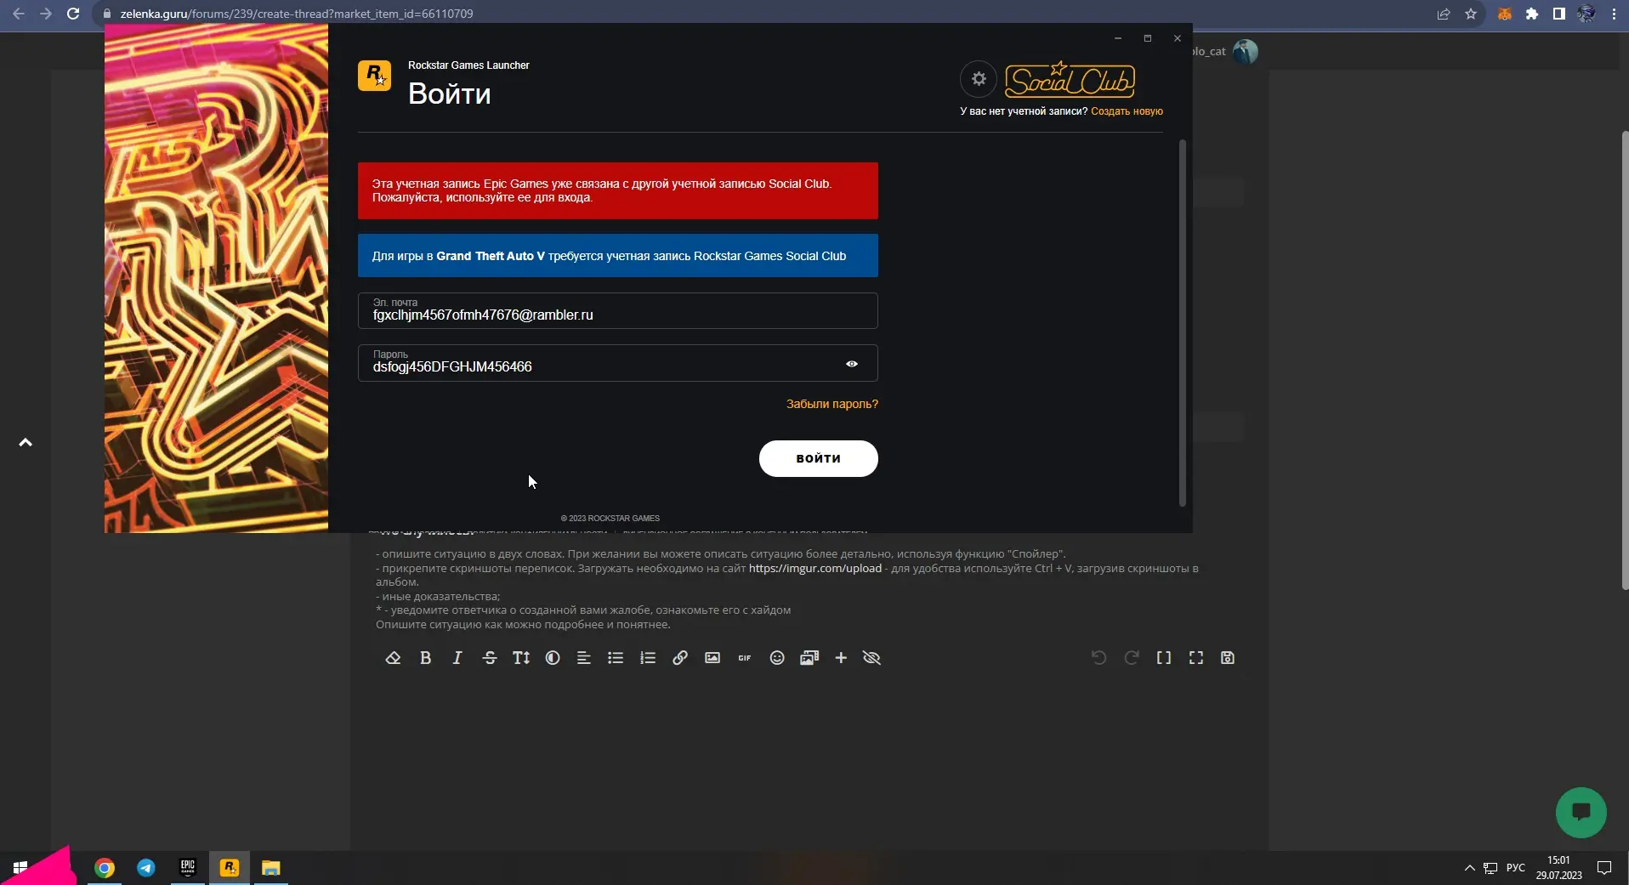Image resolution: width=1629 pixels, height=885 pixels.
Task: Open the user avatar in forum header
Action: pyautogui.click(x=1246, y=52)
